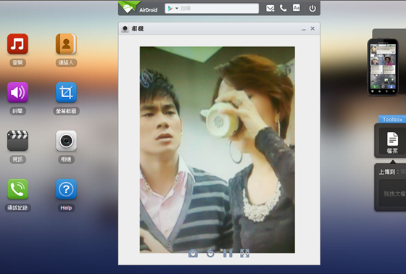This screenshot has height=274, width=406.
Task: Open the Call Logs phone icon
Action: pyautogui.click(x=17, y=189)
